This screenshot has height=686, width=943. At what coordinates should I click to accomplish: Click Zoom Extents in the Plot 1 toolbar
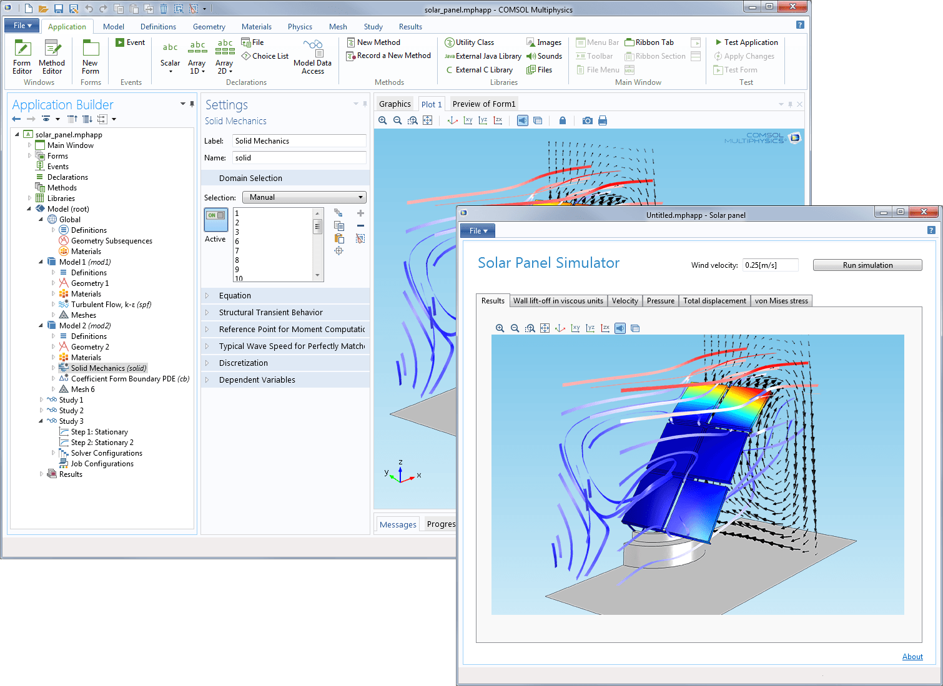tap(428, 120)
